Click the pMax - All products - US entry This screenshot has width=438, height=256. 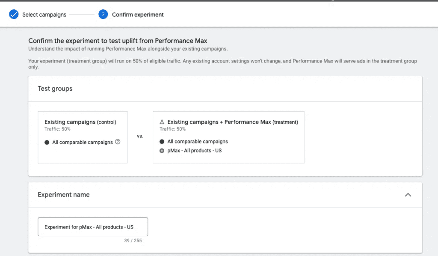(195, 150)
